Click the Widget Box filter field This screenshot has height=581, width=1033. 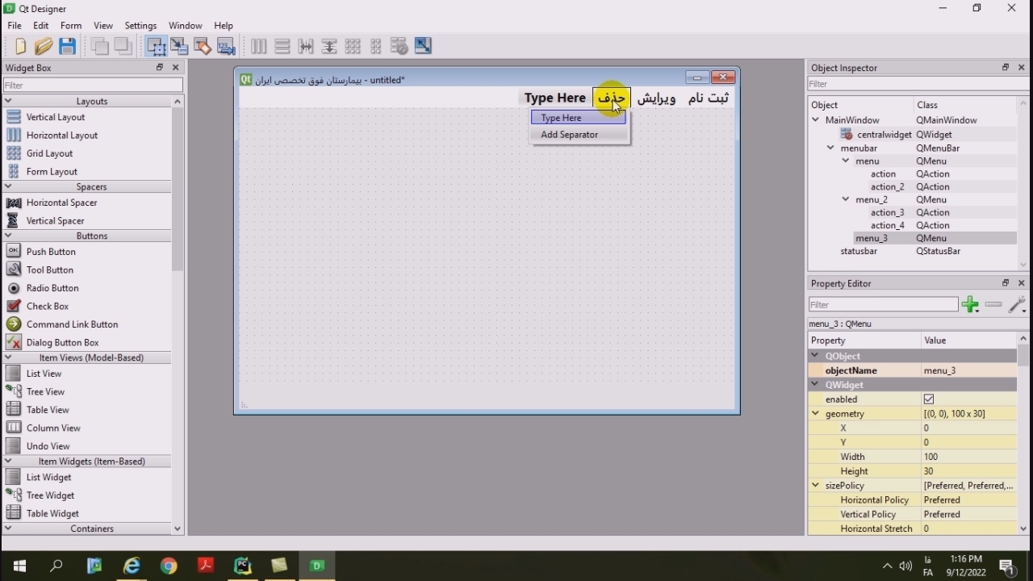pyautogui.click(x=93, y=86)
